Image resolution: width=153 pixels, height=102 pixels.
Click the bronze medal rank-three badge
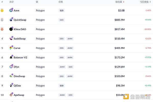pyautogui.click(x=2, y=29)
